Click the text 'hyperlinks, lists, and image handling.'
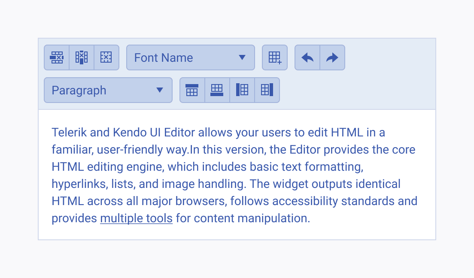The height and width of the screenshot is (278, 474). point(149,184)
